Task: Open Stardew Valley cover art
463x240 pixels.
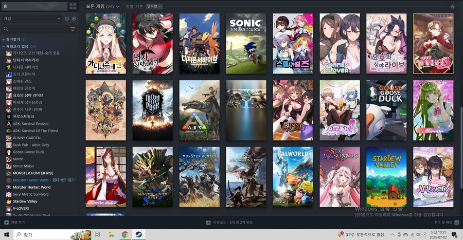Action: click(386, 177)
